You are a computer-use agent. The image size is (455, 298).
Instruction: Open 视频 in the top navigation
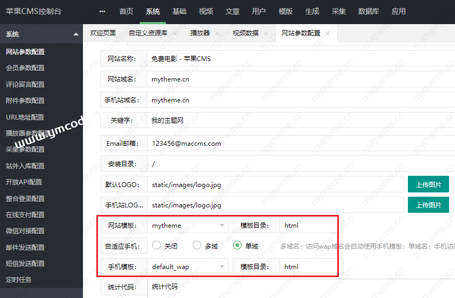point(206,12)
